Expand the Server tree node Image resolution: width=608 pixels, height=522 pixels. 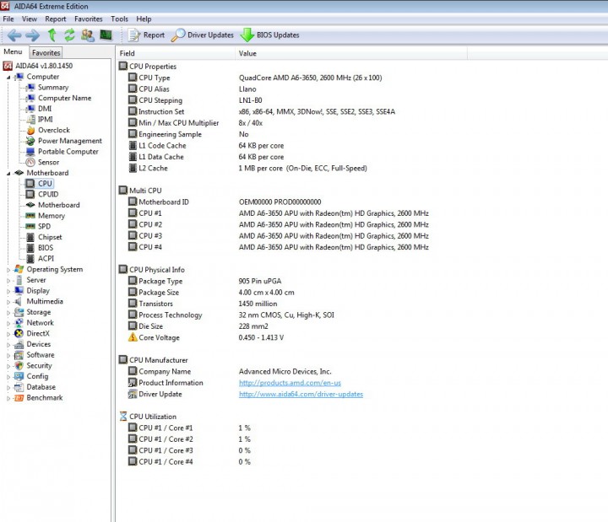click(x=8, y=280)
